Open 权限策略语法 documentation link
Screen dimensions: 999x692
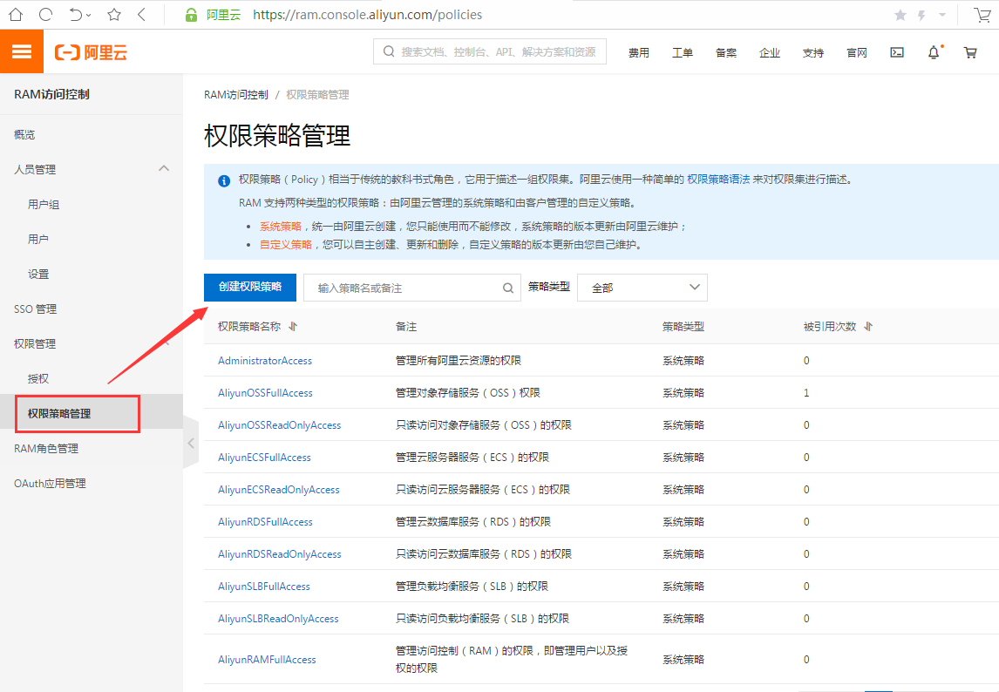coord(718,180)
